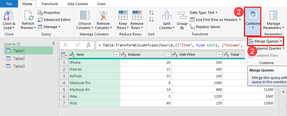
Task: Click the Macbook Pro cell
Action: [x=94, y=83]
